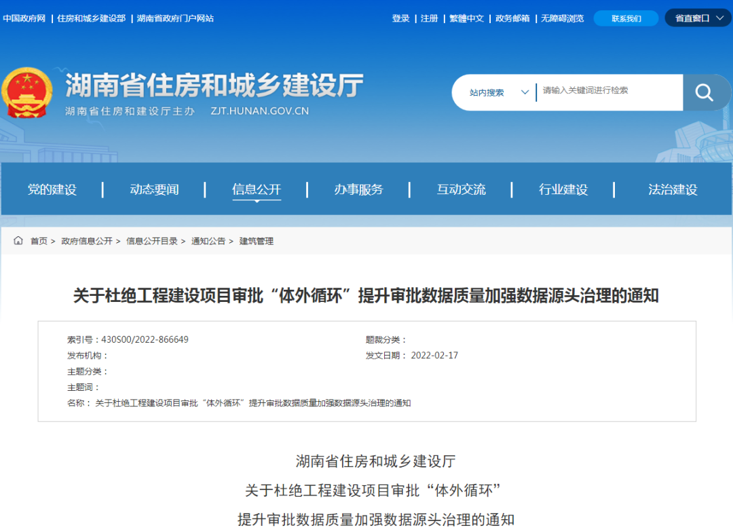This screenshot has width=733, height=532.
Task: Click the 湖南省住房和城乡建设厅 site title
Action: point(214,85)
